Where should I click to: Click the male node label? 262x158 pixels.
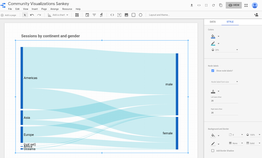click(x=169, y=84)
